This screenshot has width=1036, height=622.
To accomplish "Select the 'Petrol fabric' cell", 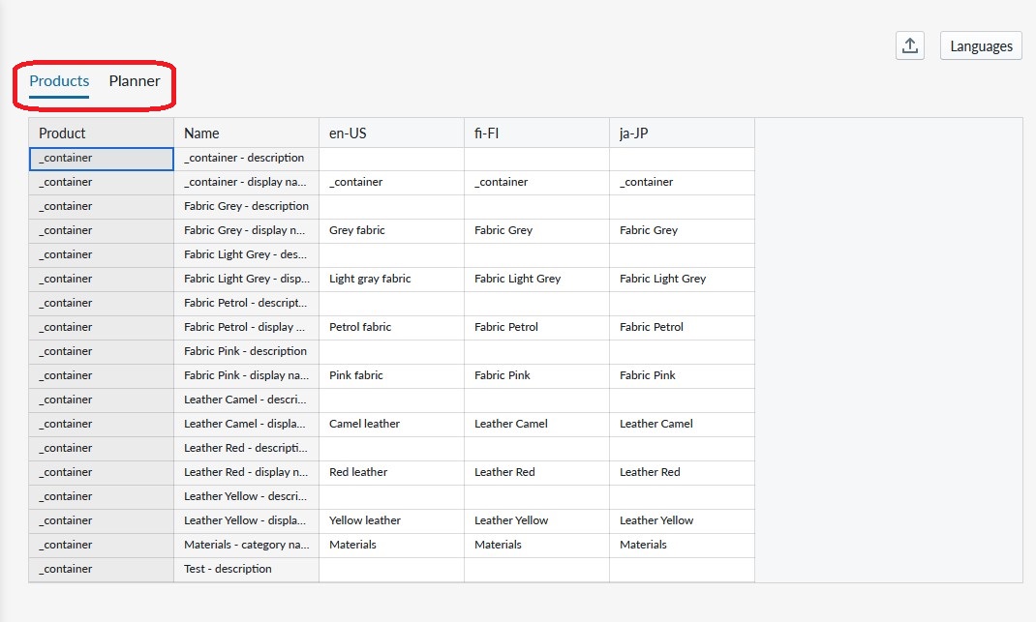I will click(x=392, y=328).
